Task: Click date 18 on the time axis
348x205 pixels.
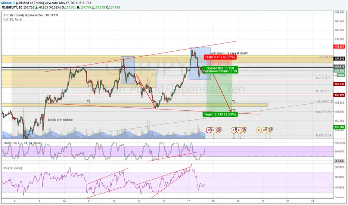Action: coord(213,201)
